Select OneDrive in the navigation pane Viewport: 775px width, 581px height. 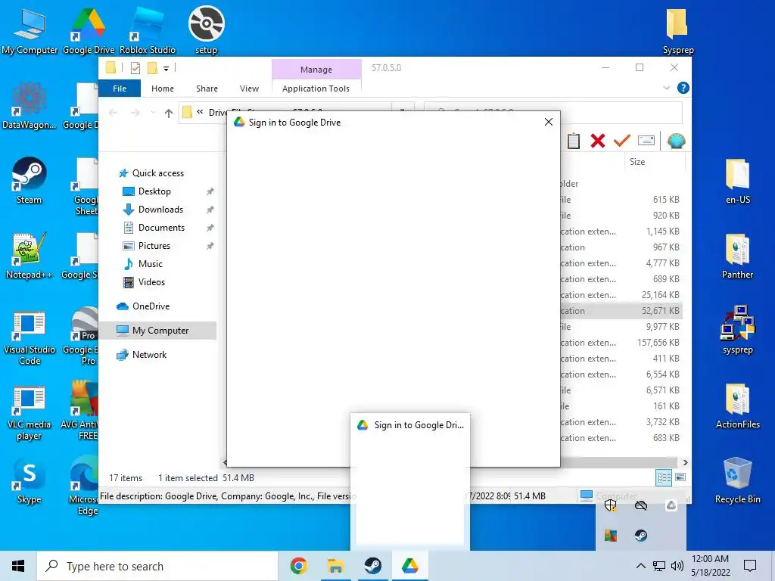151,306
